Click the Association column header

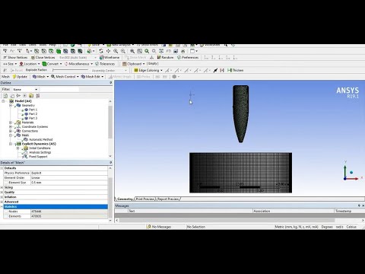click(x=294, y=211)
